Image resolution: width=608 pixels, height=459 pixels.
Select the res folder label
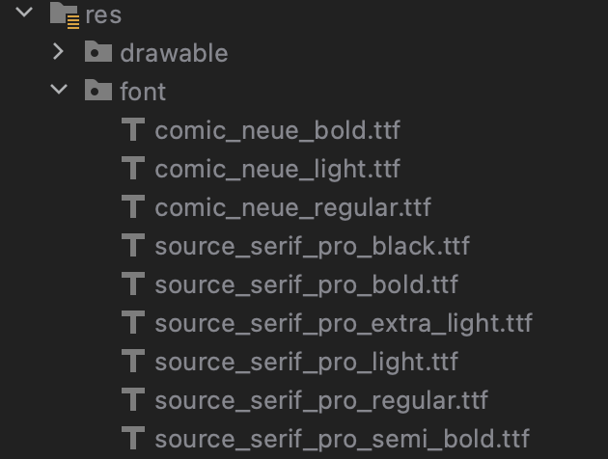tap(103, 15)
